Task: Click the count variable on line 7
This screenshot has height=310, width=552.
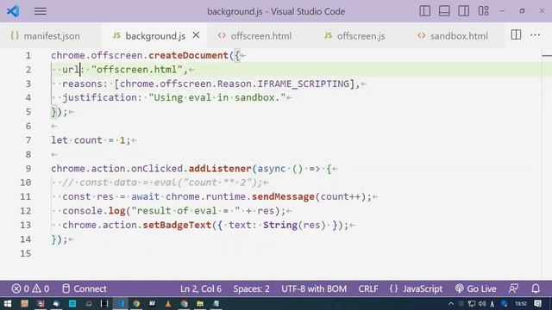Action: [88, 140]
